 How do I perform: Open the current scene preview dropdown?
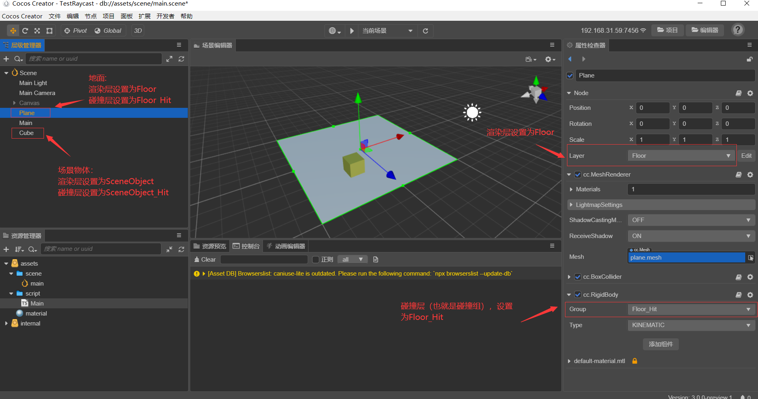click(x=387, y=31)
